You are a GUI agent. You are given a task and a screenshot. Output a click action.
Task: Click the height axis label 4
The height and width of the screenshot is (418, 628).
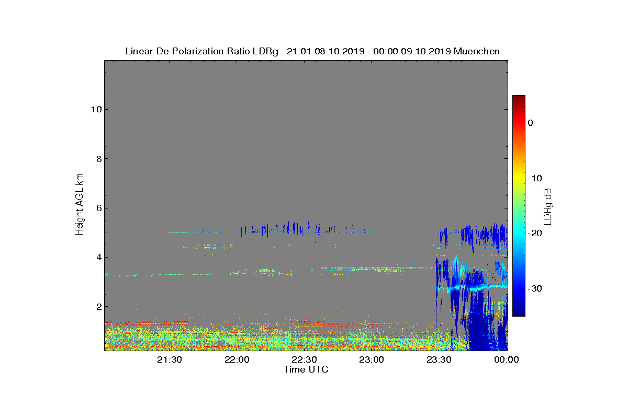pos(98,257)
